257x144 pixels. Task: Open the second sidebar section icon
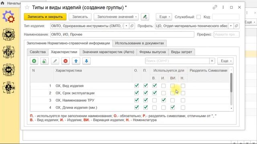(x=8, y=34)
